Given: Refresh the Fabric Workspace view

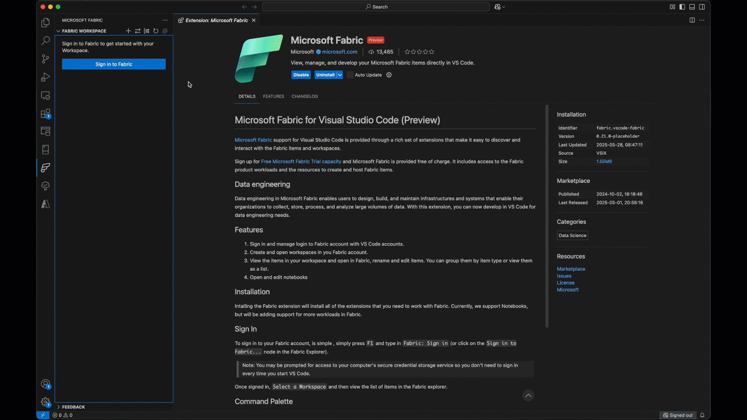Looking at the screenshot, I should pyautogui.click(x=156, y=31).
